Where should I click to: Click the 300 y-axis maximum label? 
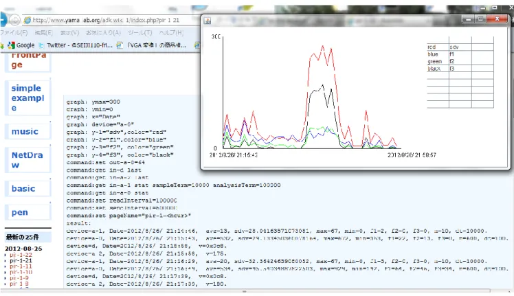[x=216, y=36]
